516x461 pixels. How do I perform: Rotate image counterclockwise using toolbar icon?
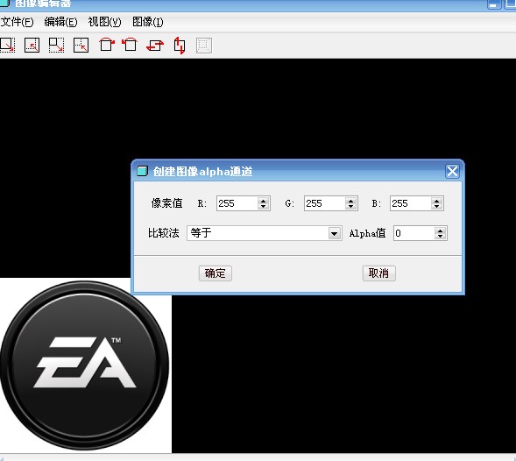point(130,45)
